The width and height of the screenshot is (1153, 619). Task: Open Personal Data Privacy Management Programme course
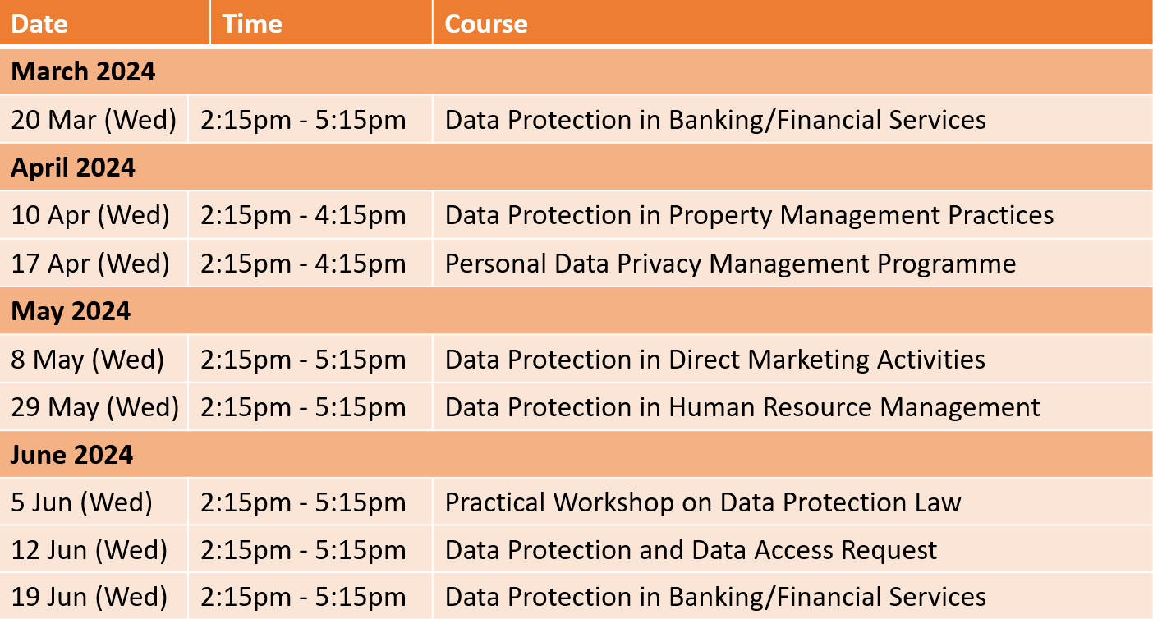(730, 264)
